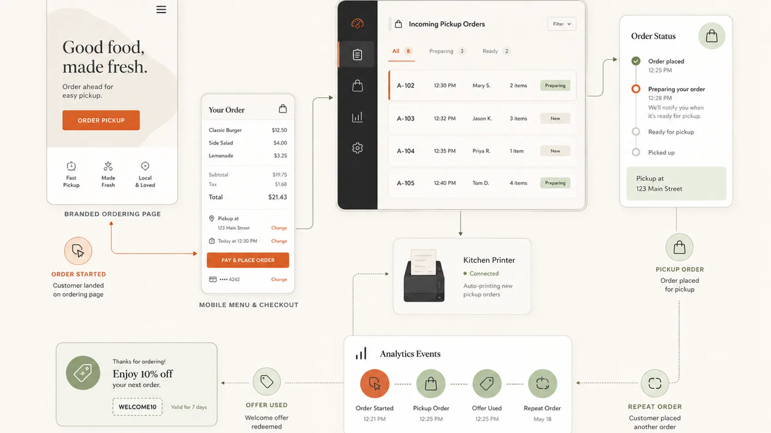This screenshot has width=771, height=433.
Task: Select order row A-102
Action: [x=482, y=86]
